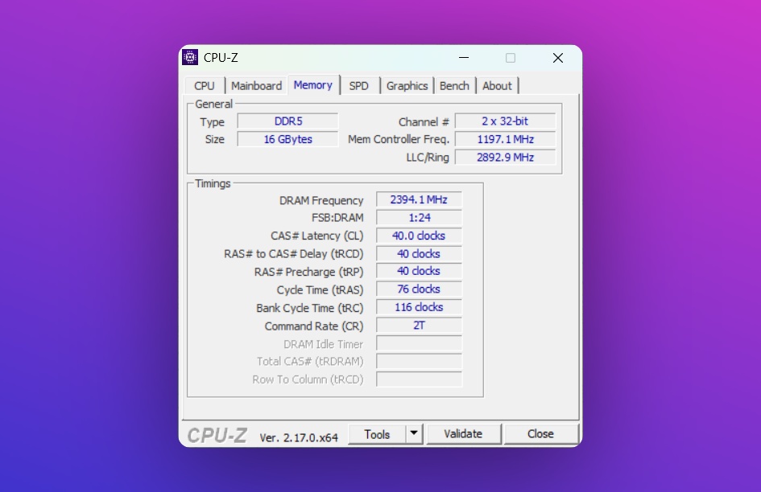Go to the SPD tab
Screen dimensions: 761x492
(358, 86)
